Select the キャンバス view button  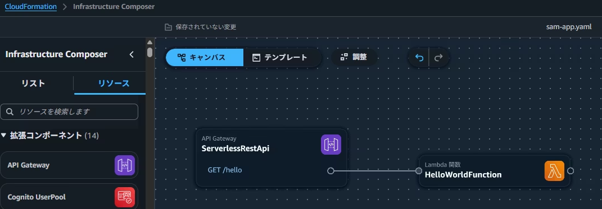tap(204, 57)
